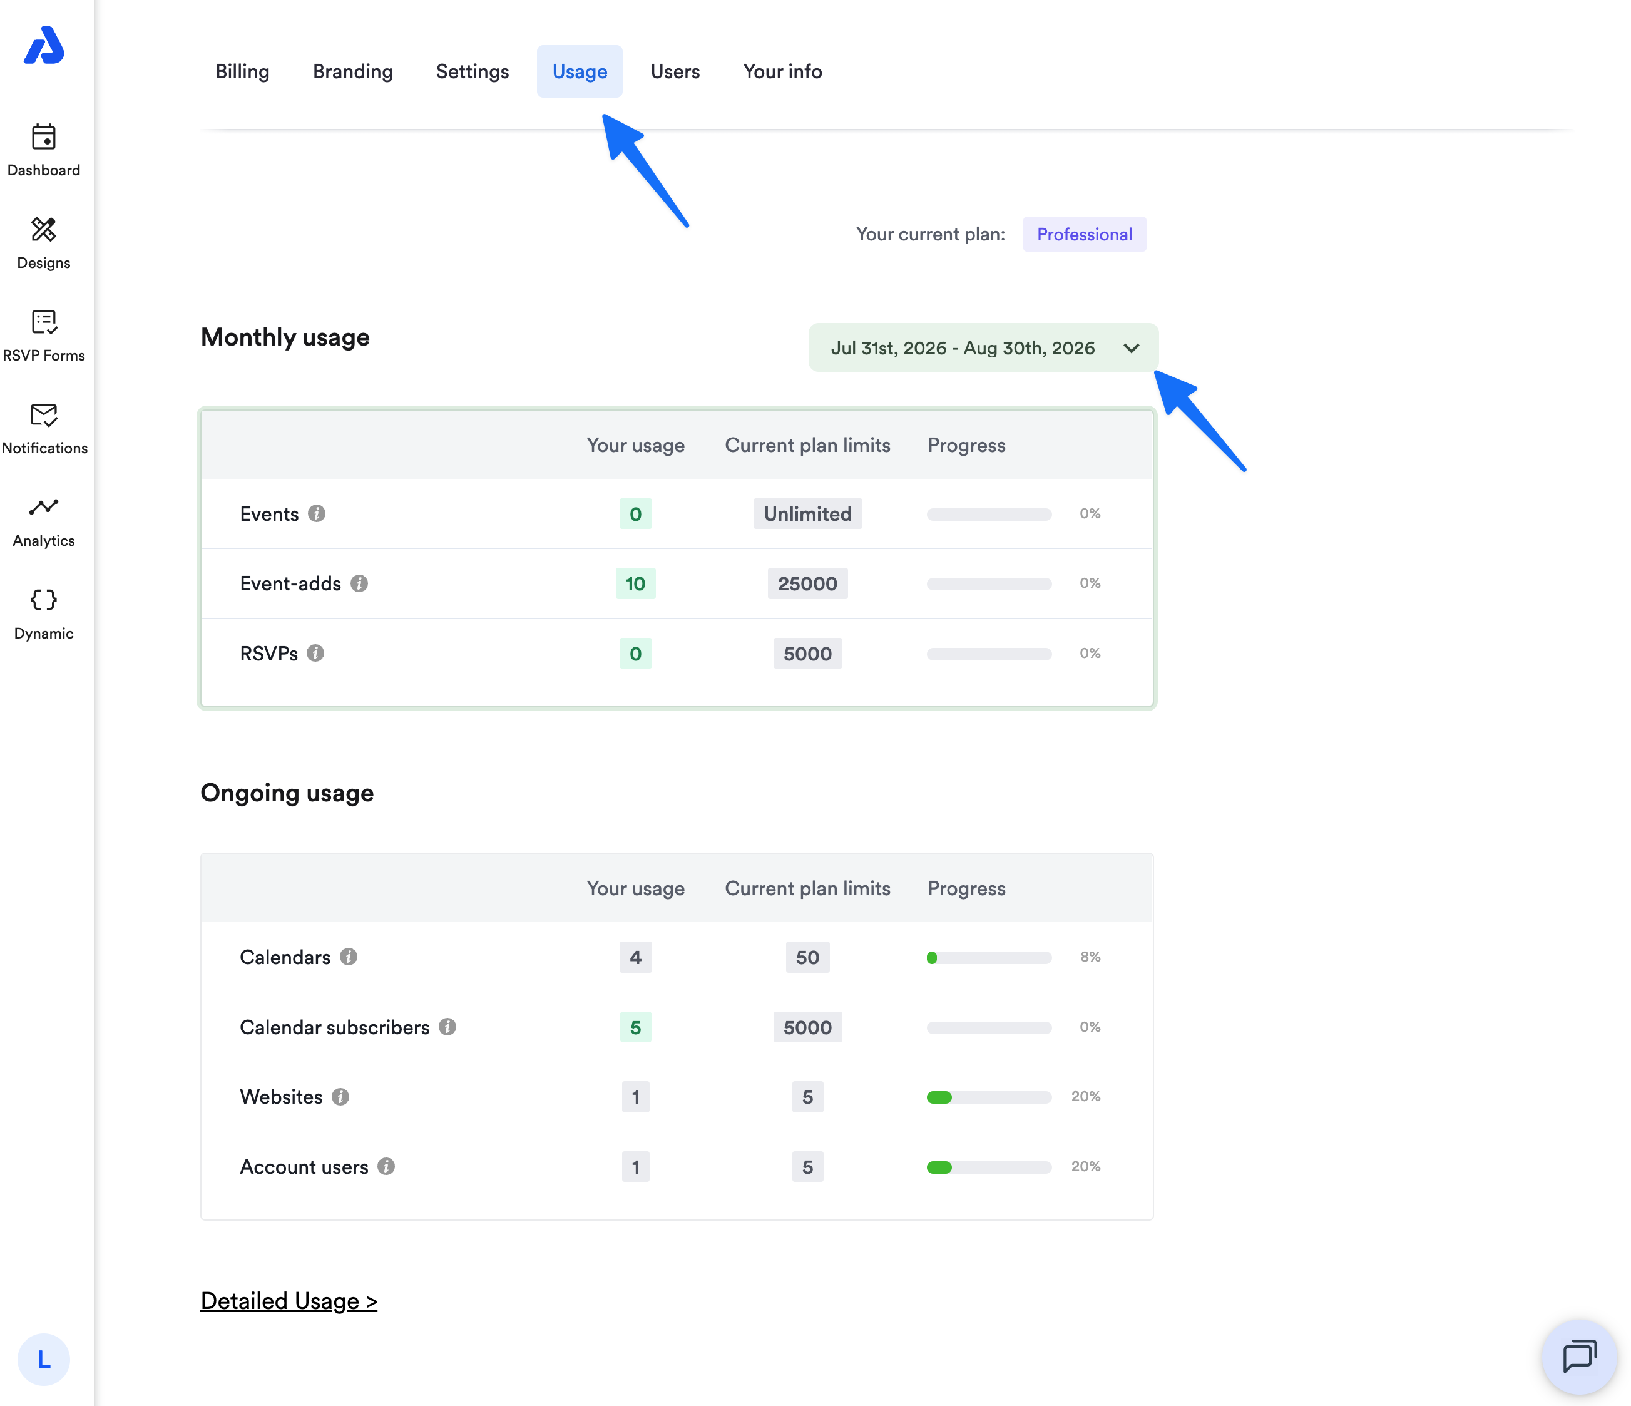Click the Calendars 8% percentage

(1090, 957)
